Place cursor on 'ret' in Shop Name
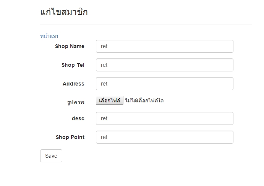The height and width of the screenshot is (186, 264). (104, 46)
